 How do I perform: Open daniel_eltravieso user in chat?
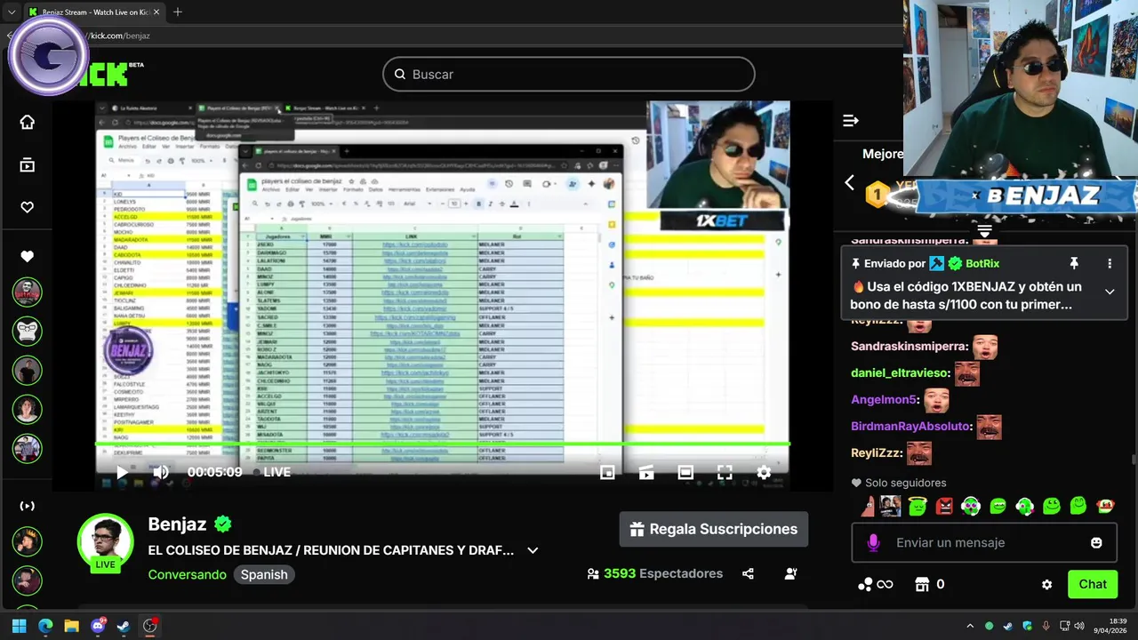coord(900,372)
